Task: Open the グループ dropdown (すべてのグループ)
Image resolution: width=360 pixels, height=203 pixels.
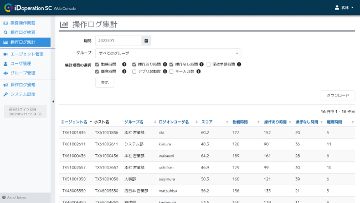Action: [168, 53]
